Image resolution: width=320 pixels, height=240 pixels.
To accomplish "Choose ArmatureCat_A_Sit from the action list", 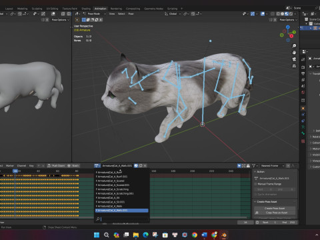I will 122,197.
